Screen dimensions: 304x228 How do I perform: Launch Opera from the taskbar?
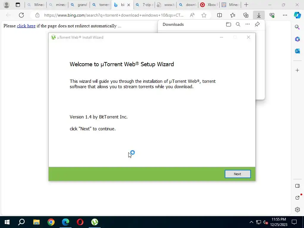click(x=80, y=222)
